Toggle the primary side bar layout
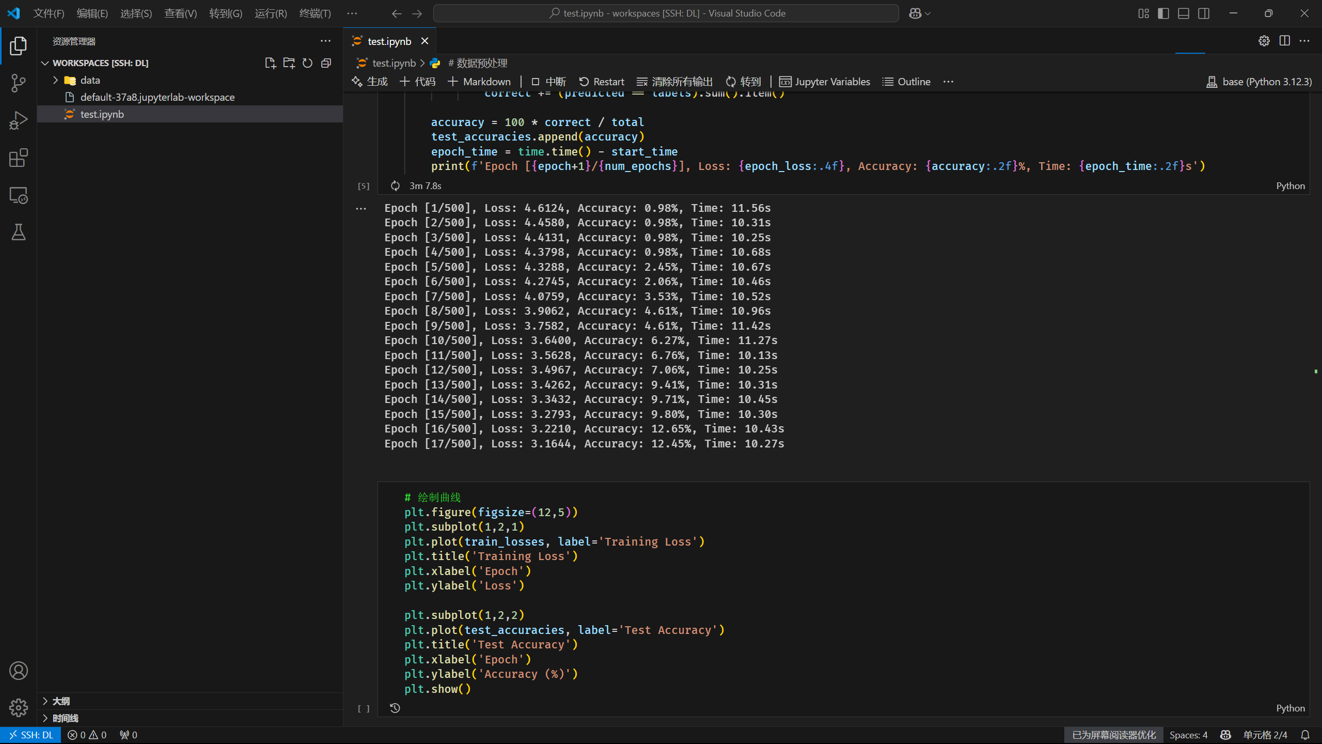 click(x=1163, y=13)
